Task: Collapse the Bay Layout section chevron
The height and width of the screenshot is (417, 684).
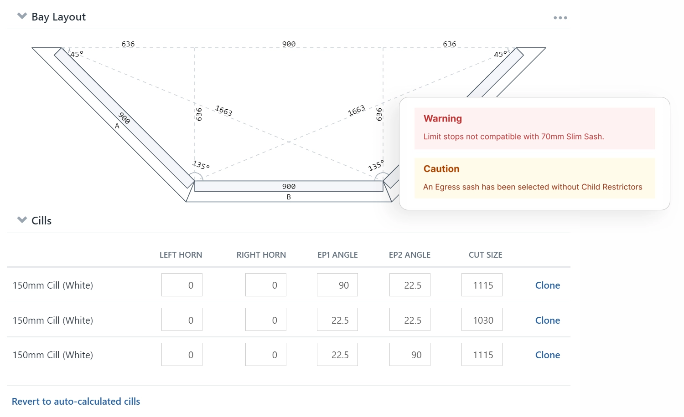Action: 22,16
